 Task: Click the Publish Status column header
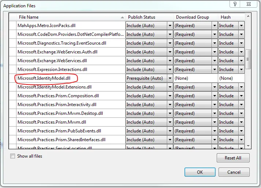(x=149, y=17)
